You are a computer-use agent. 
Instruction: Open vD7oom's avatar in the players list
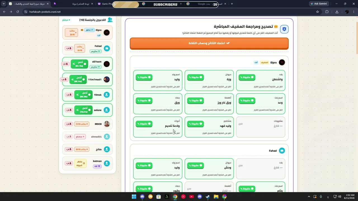(x=107, y=64)
